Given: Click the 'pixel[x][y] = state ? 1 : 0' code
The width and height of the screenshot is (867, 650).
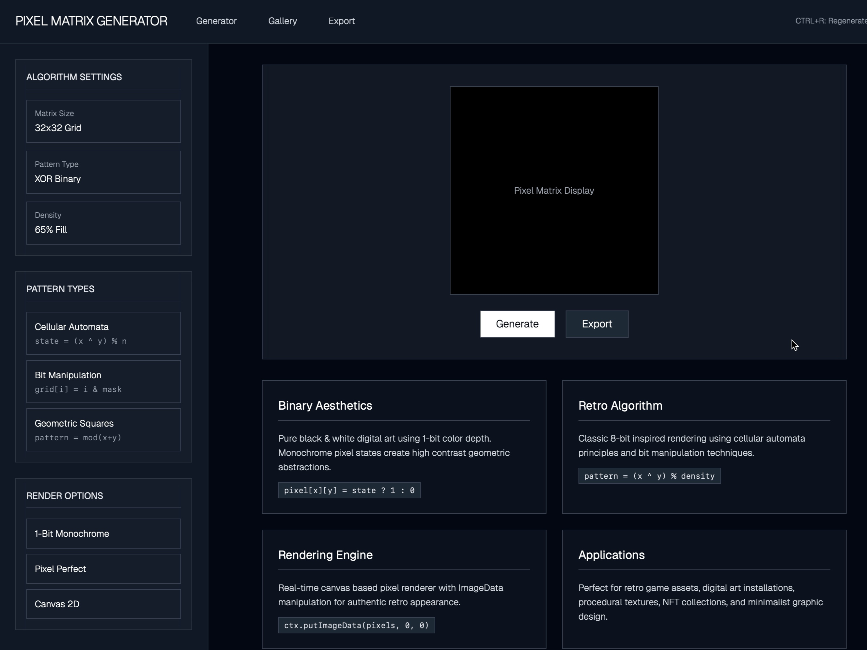Looking at the screenshot, I should point(349,491).
